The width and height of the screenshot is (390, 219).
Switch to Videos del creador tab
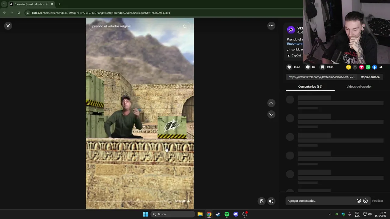pyautogui.click(x=359, y=87)
